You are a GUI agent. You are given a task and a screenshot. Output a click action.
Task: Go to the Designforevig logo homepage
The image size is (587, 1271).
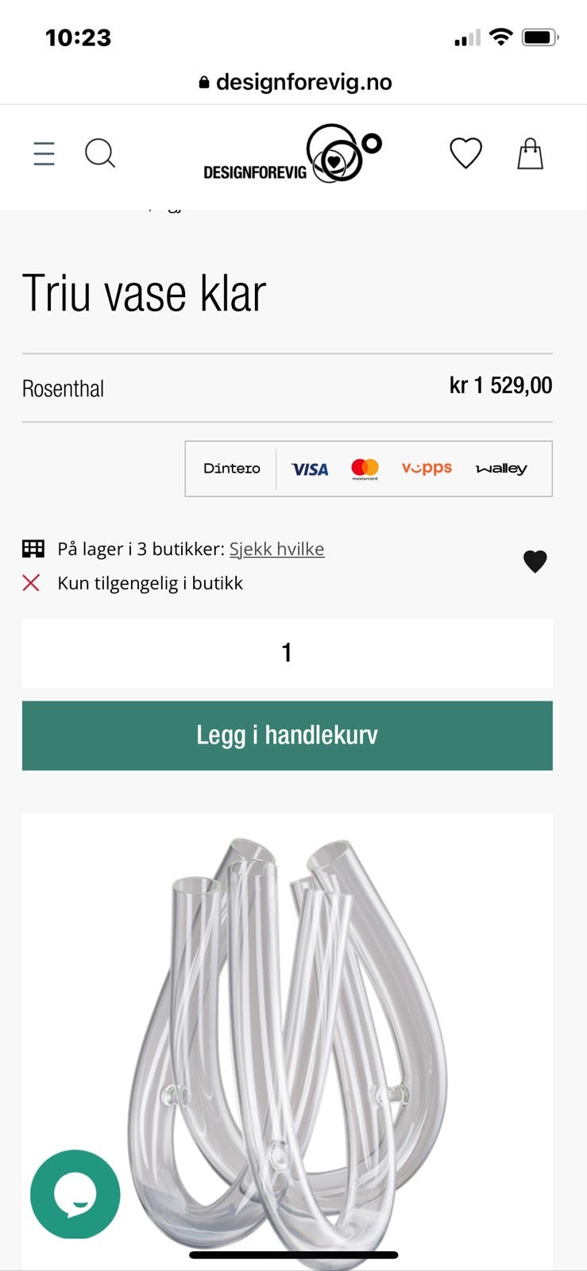(x=292, y=154)
